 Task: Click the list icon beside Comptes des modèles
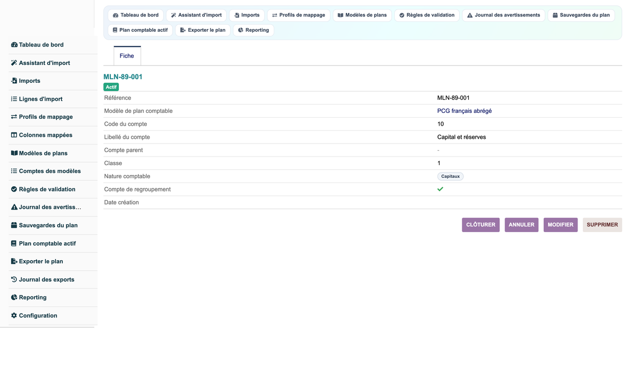pos(14,171)
